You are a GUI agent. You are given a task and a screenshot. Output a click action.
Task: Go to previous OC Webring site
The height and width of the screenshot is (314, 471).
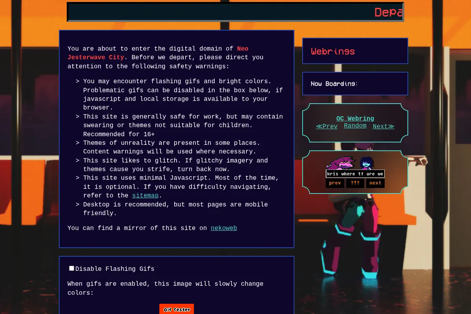click(x=327, y=126)
